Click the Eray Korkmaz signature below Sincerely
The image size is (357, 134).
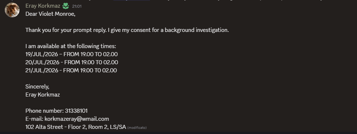(42, 95)
